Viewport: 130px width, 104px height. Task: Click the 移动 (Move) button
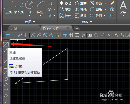(x=66, y=3)
